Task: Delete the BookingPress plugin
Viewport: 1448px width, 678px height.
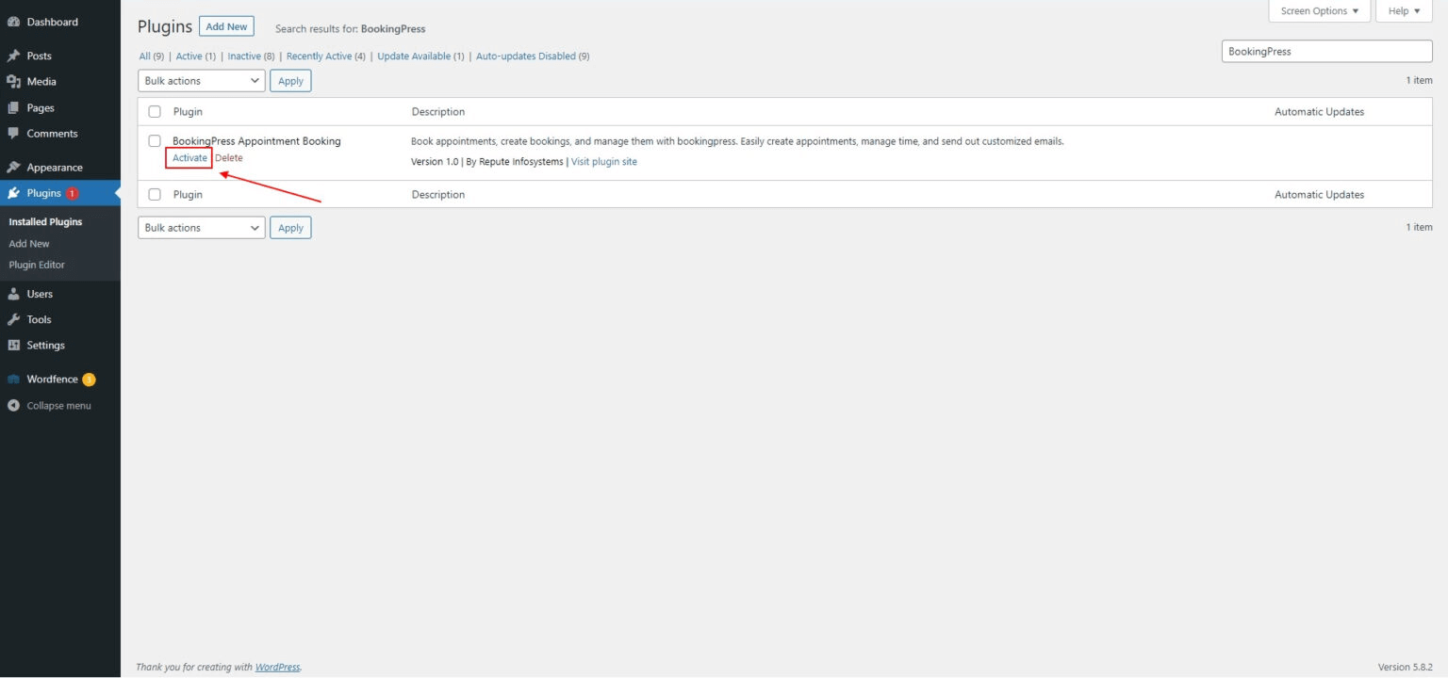Action: [x=229, y=158]
